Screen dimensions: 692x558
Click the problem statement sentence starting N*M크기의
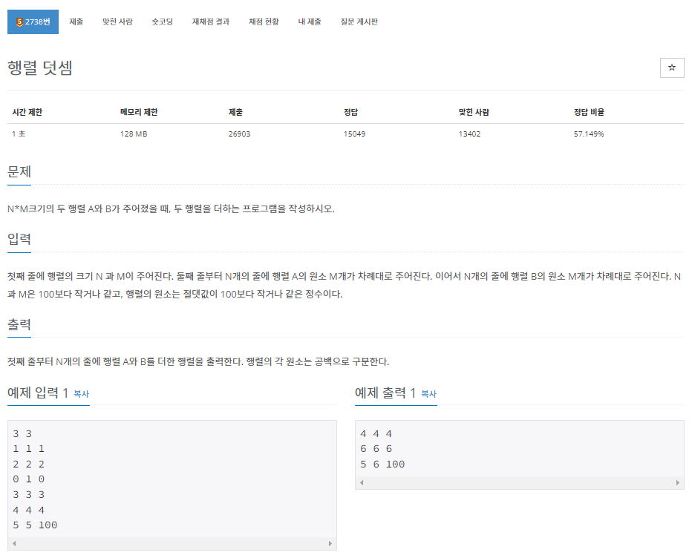171,209
